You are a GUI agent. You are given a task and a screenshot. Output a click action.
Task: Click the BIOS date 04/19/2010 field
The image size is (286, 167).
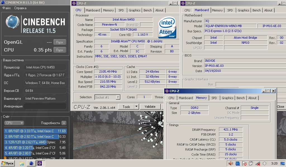click(245, 71)
